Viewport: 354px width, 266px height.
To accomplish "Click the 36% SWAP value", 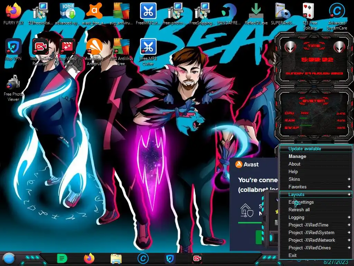I will click(x=341, y=128).
